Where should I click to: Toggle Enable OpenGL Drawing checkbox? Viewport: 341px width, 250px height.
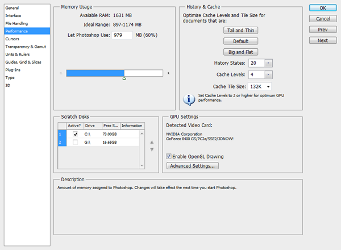tap(169, 156)
